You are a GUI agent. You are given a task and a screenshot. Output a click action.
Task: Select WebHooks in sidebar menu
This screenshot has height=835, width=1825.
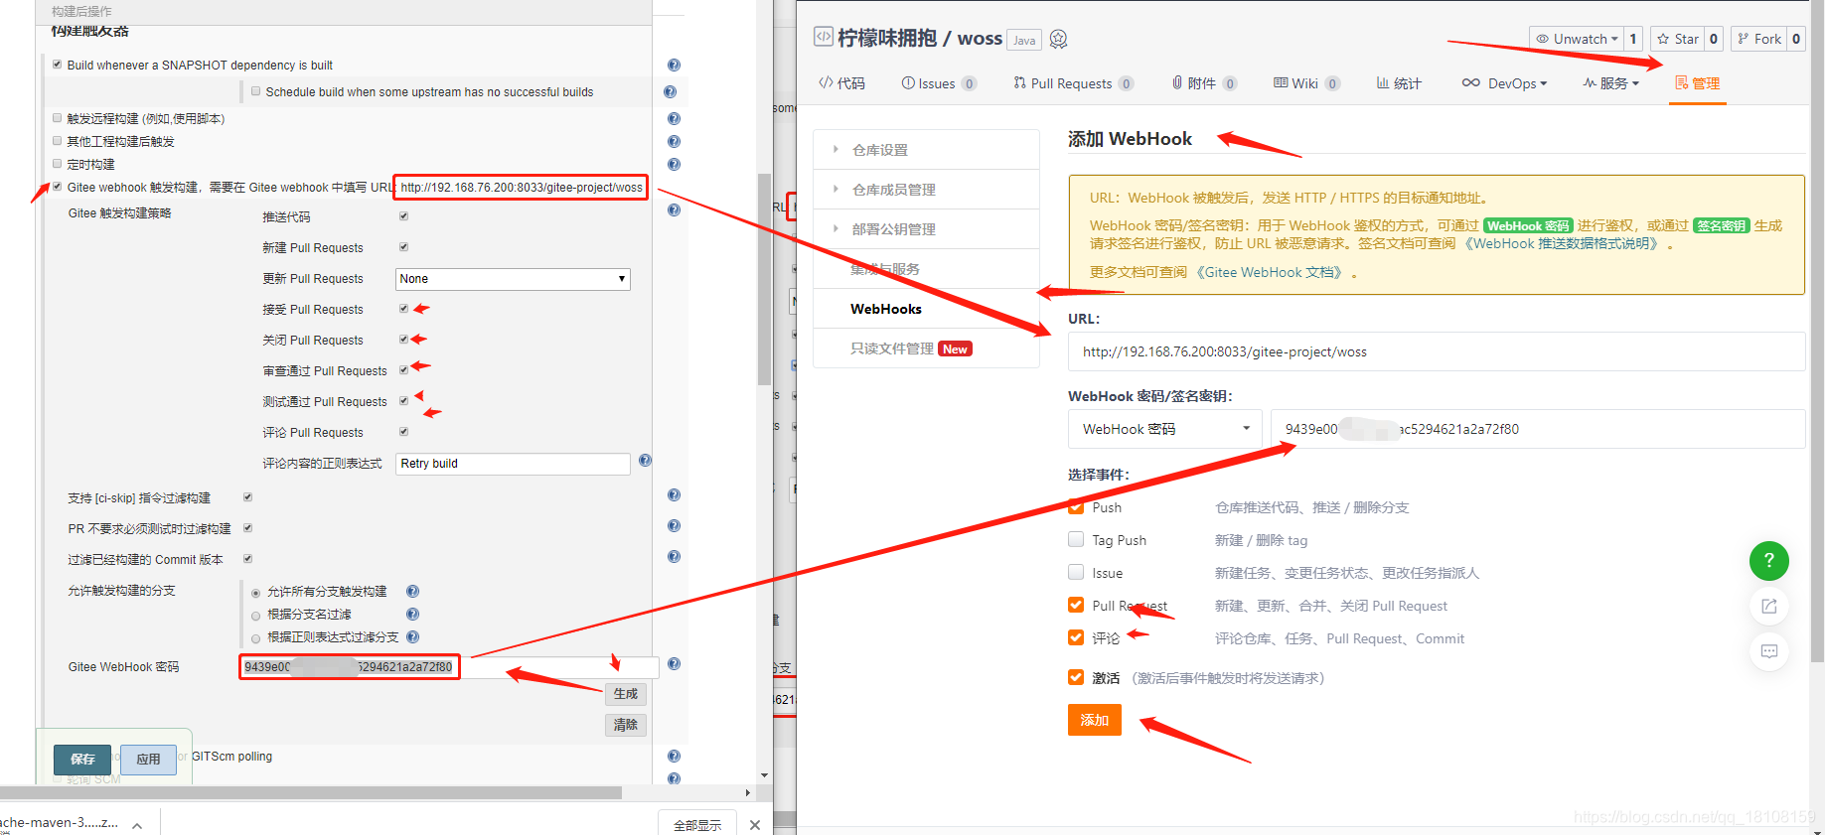coord(926,309)
